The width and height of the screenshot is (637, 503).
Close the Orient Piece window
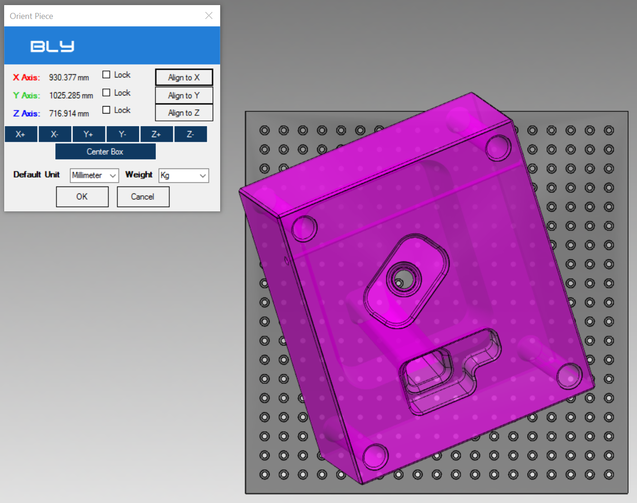(x=209, y=16)
